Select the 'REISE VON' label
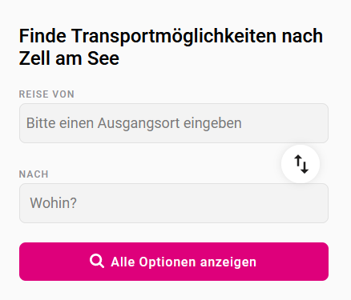Screen dimensions: 351x300 click(x=46, y=94)
